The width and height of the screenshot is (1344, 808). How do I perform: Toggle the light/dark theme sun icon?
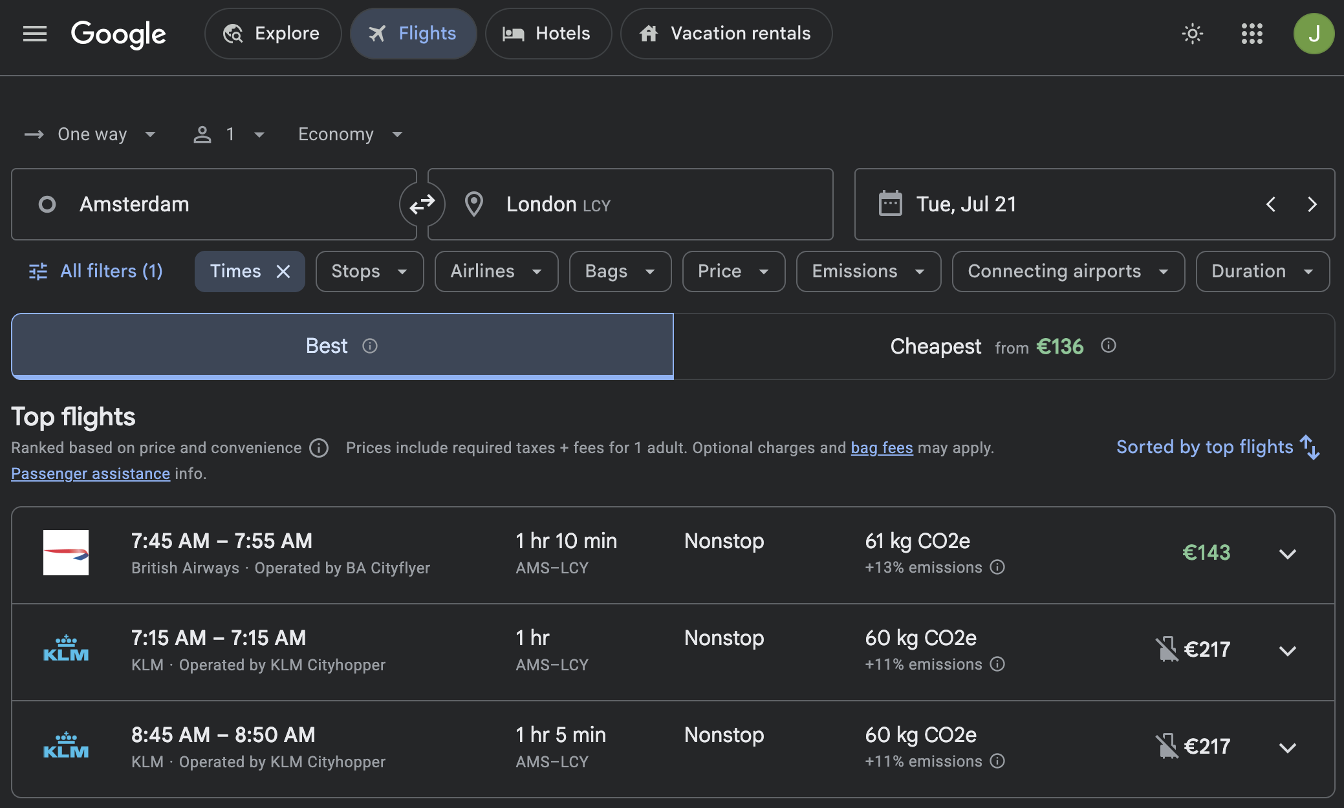pos(1192,34)
